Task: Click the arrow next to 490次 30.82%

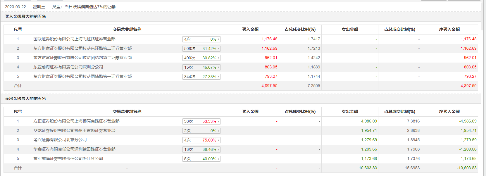Action: point(218,58)
